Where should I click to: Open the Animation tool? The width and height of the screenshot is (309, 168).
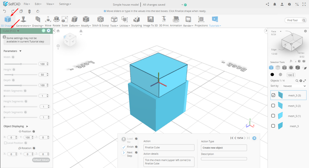point(176,21)
